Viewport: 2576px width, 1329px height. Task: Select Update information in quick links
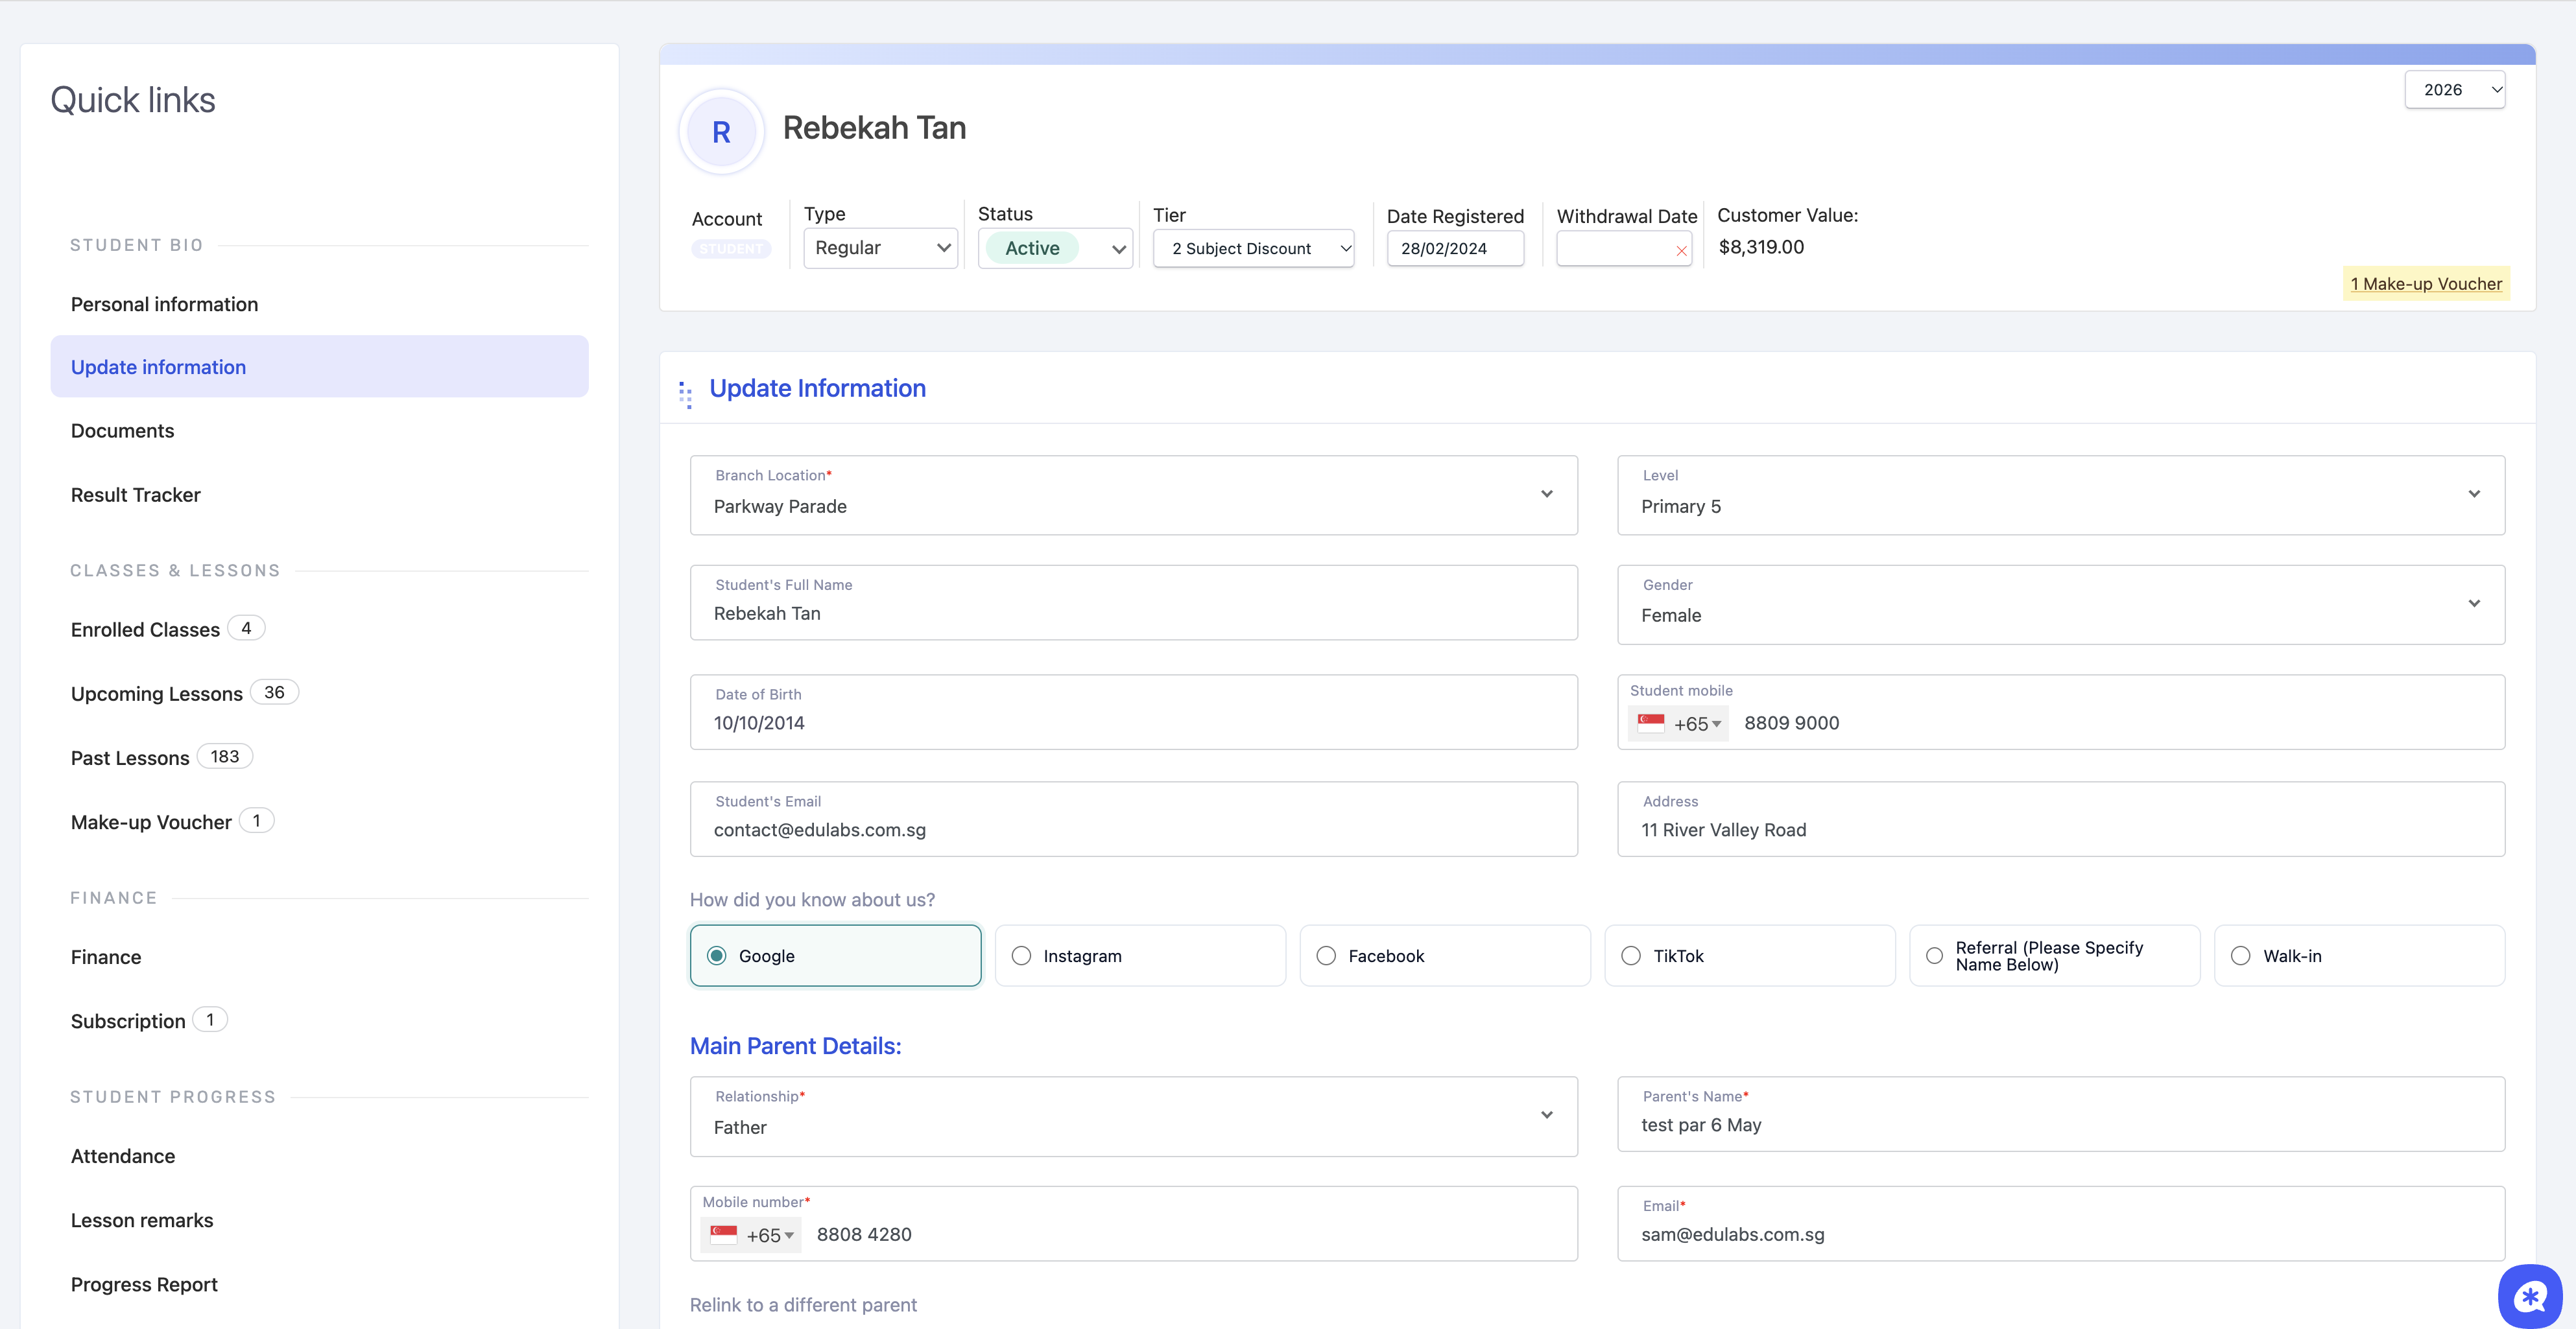[x=319, y=367]
